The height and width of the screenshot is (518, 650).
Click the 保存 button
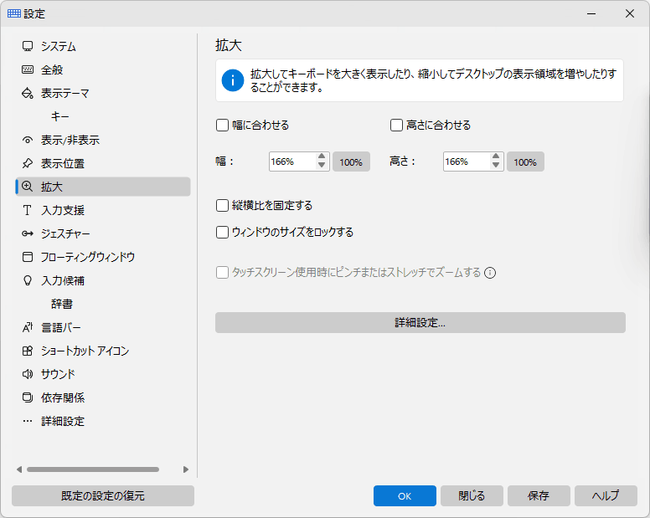(539, 495)
